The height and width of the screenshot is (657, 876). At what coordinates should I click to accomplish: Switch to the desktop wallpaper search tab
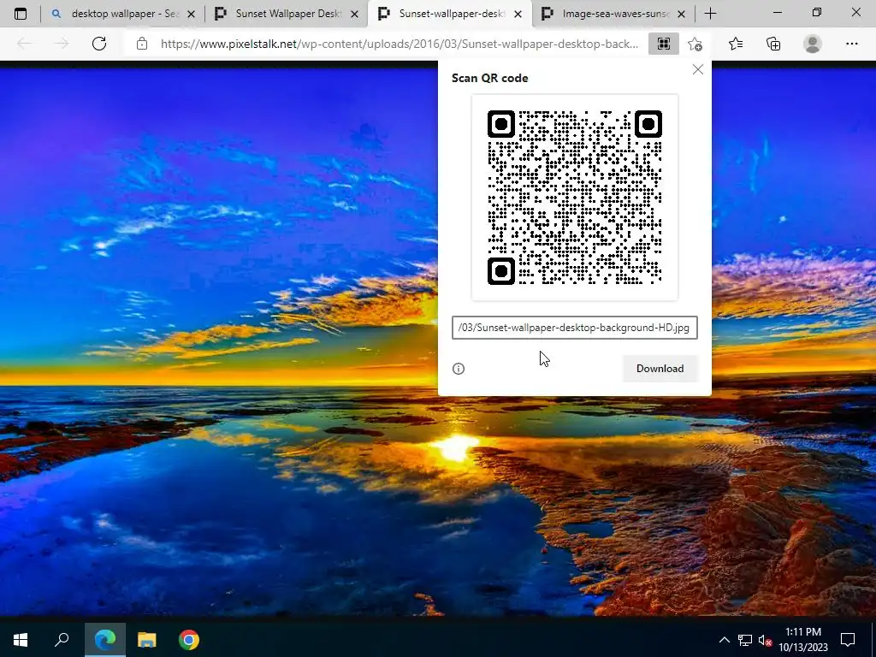[122, 14]
